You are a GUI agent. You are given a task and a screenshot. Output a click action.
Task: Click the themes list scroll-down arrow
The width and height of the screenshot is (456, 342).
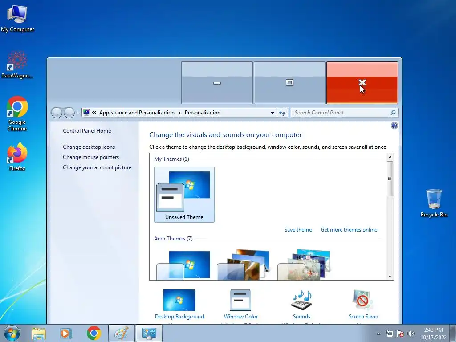390,277
